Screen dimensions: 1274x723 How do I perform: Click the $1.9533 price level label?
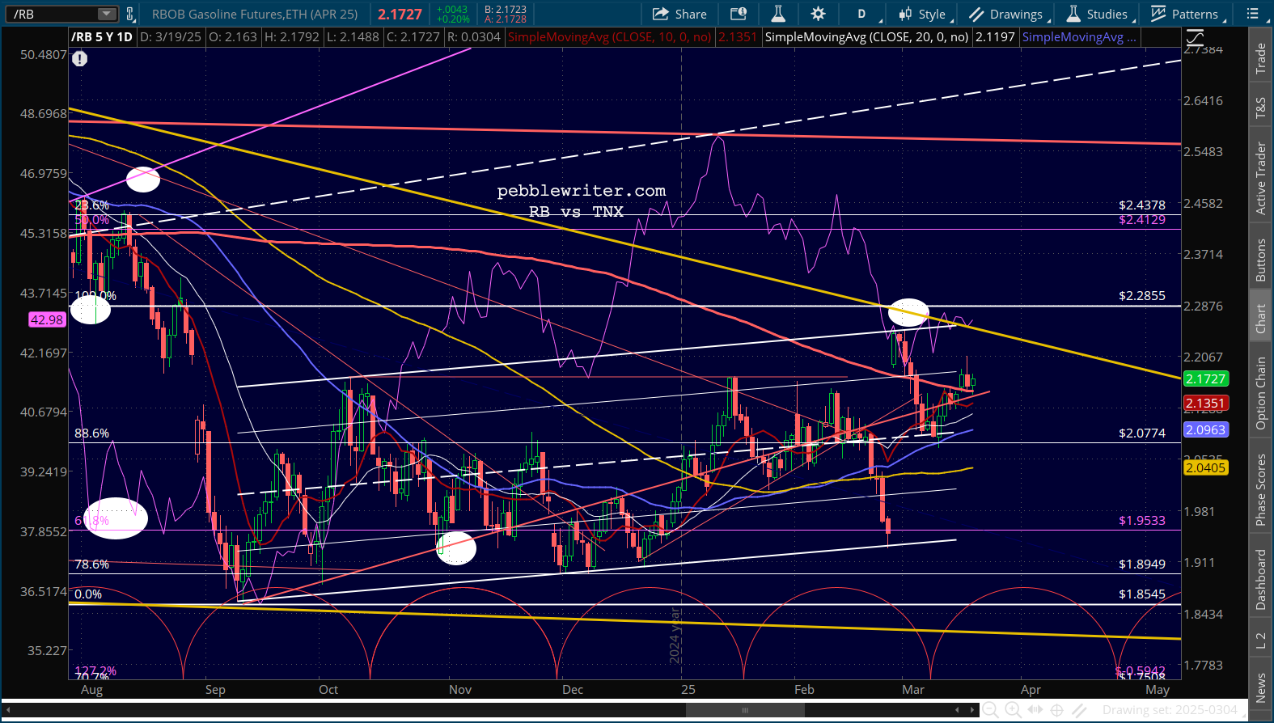point(1142,521)
